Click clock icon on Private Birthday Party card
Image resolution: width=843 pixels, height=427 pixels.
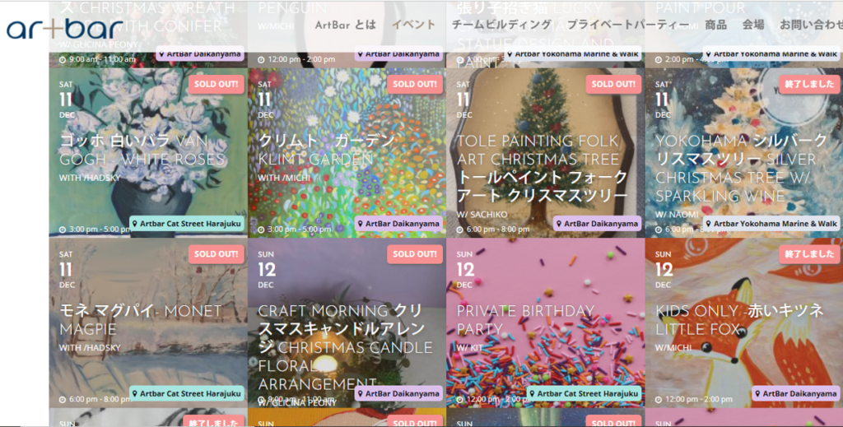pos(460,400)
